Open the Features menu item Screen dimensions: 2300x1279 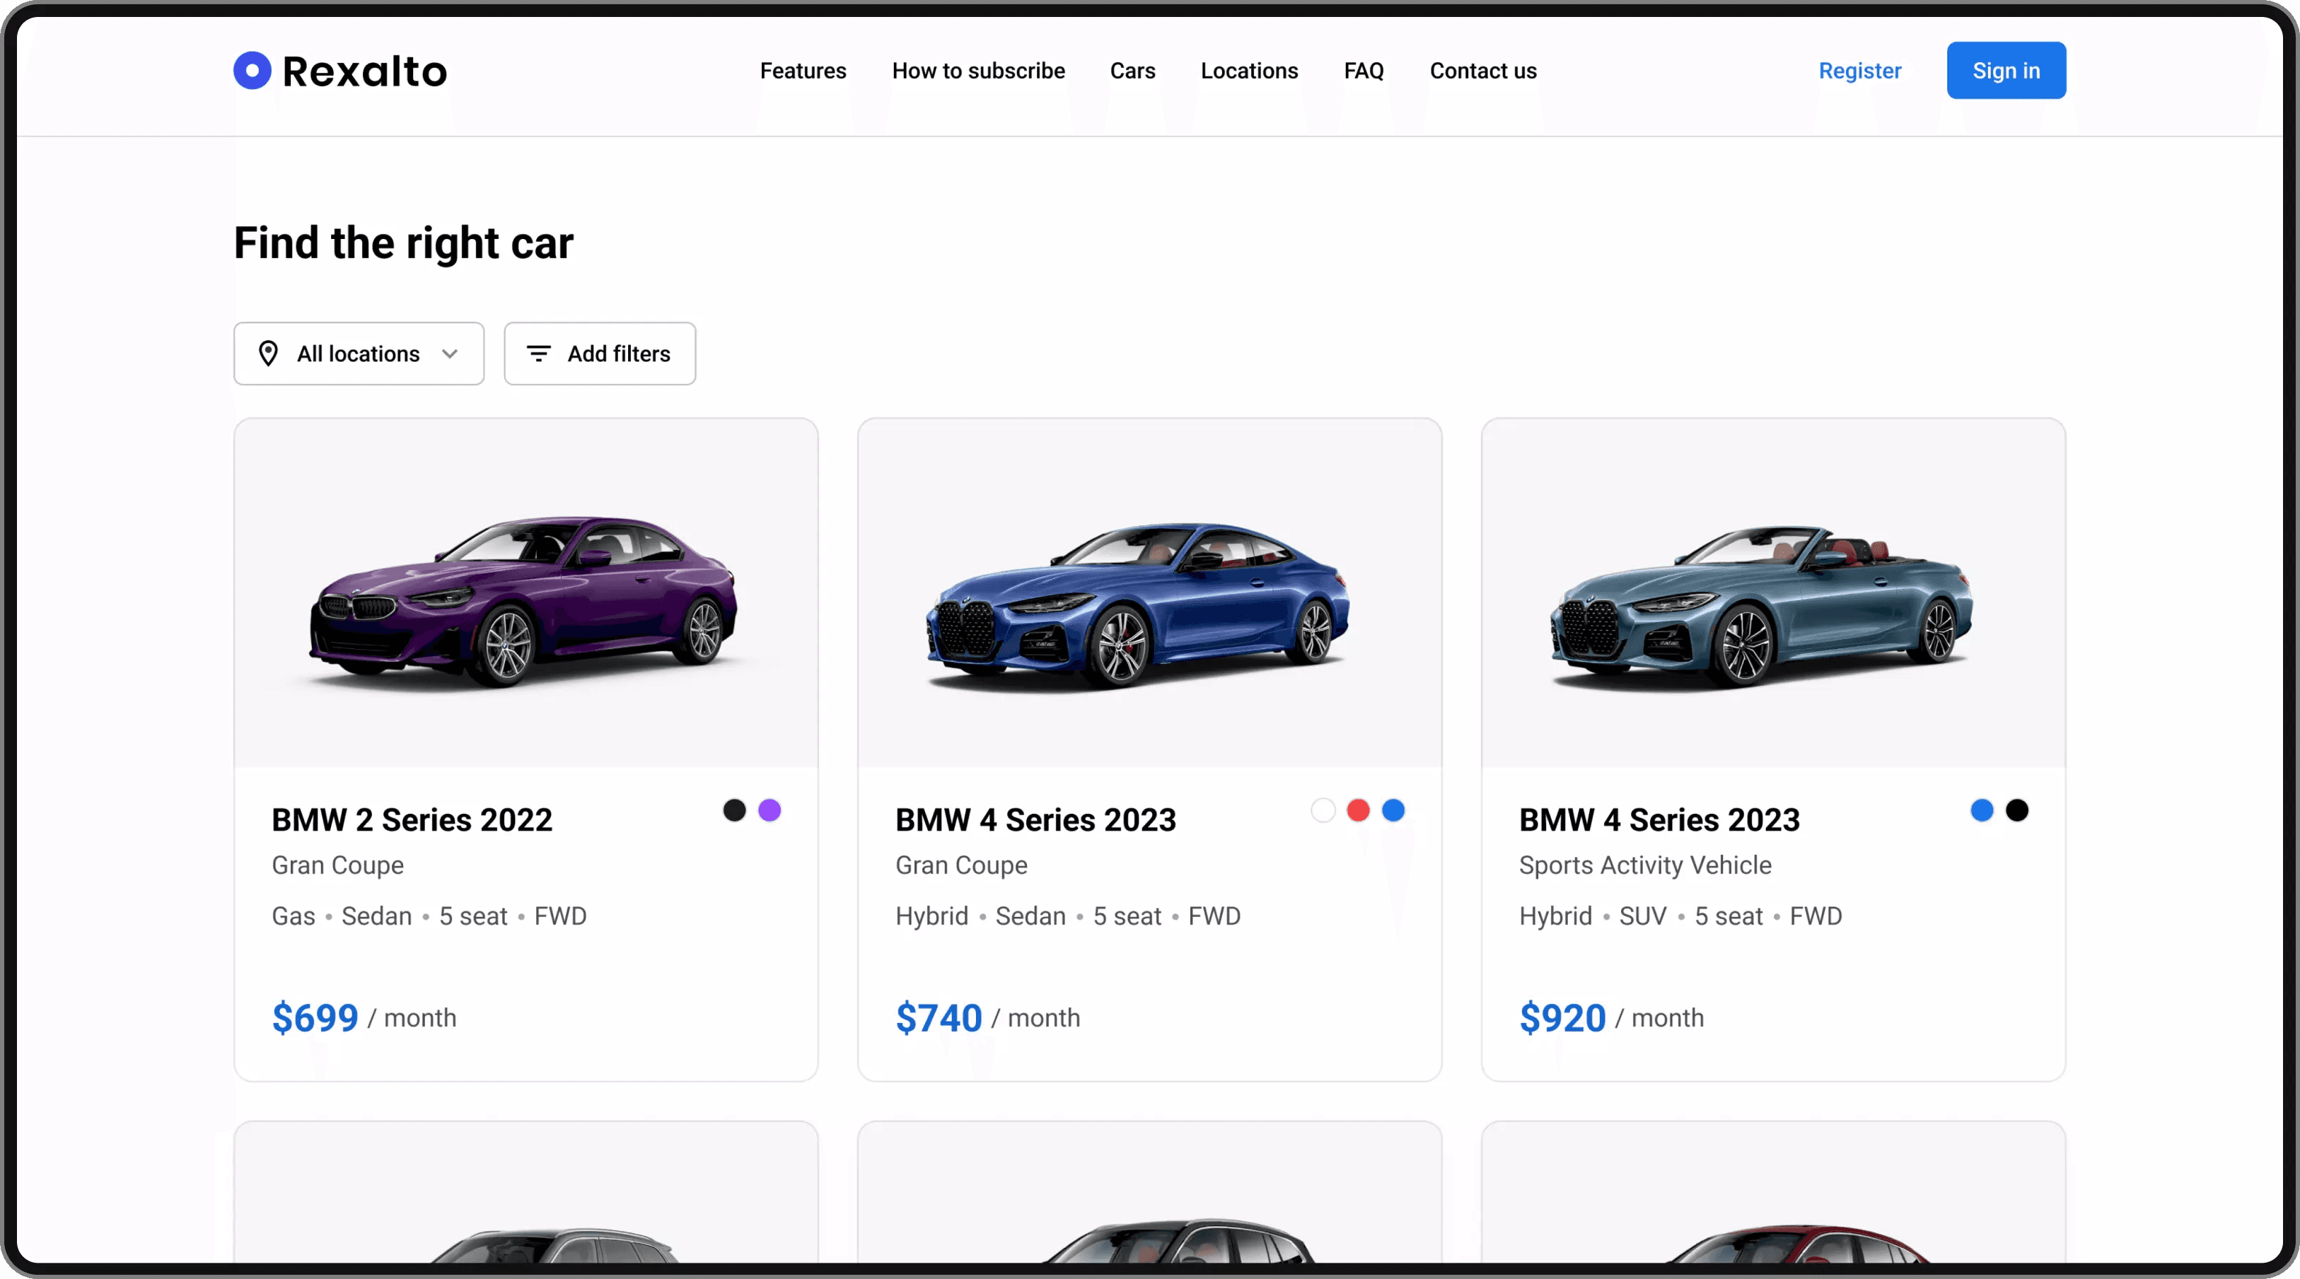(803, 71)
